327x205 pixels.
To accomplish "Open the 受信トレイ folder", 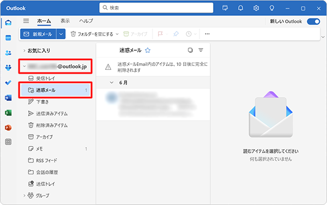I will 55,79.
